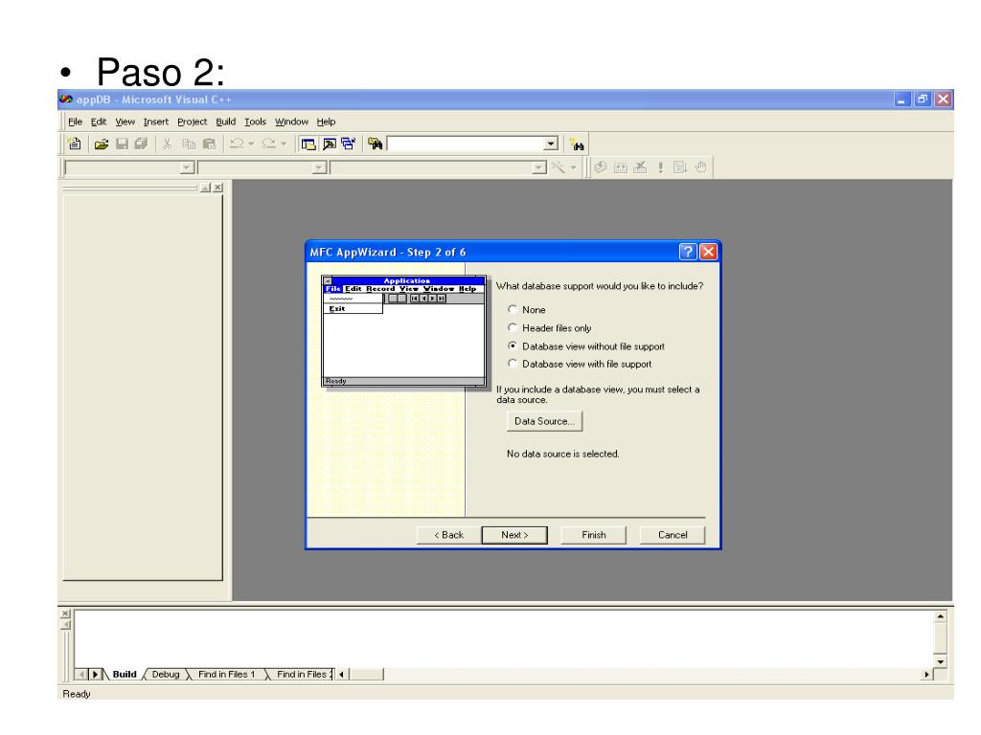This screenshot has width=981, height=735.
Task: Open the Find combo box dropdown arrow
Action: (x=551, y=144)
